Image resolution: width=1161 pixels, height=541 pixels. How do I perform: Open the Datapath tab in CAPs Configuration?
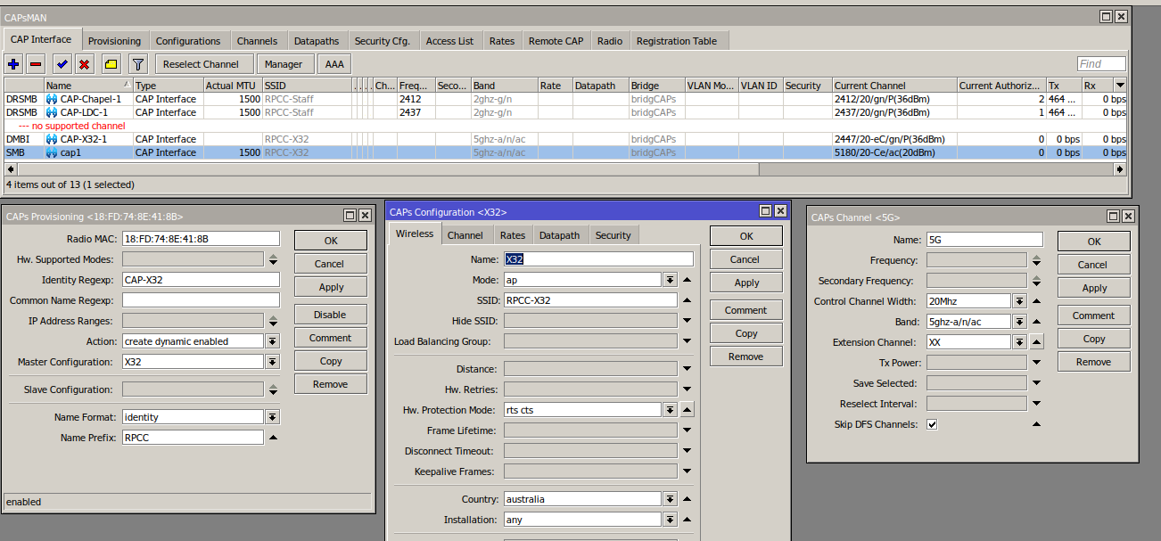[x=559, y=235]
